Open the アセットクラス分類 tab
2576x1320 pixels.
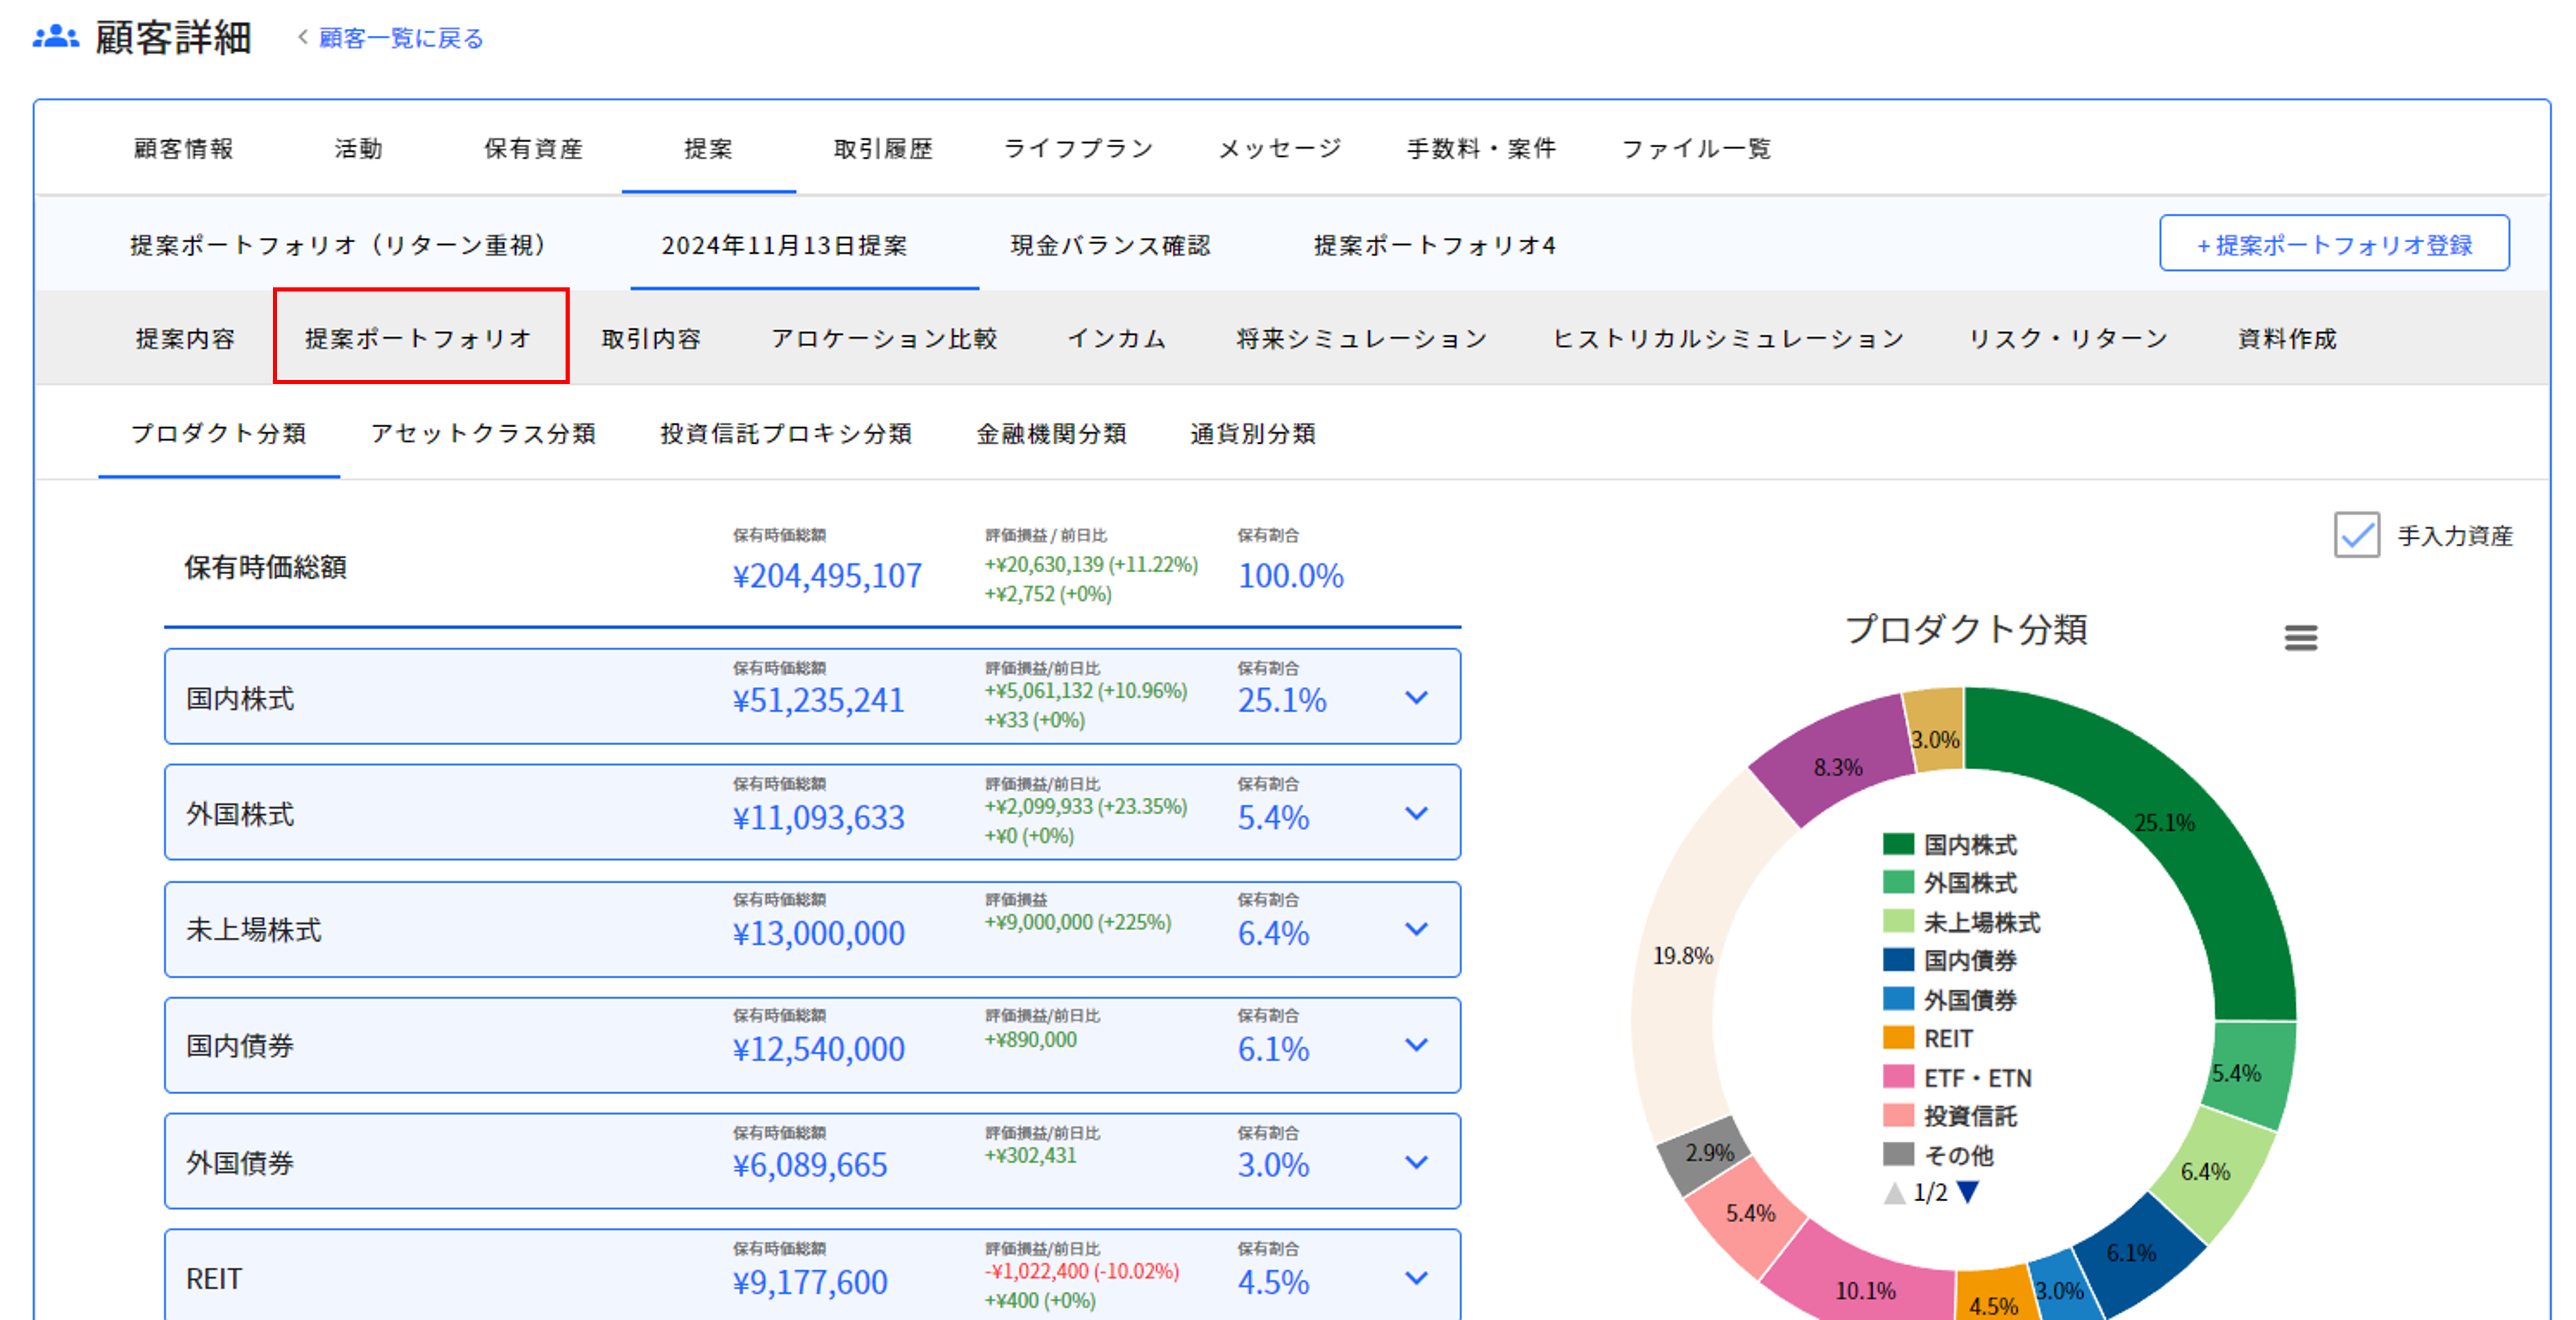[x=483, y=433]
